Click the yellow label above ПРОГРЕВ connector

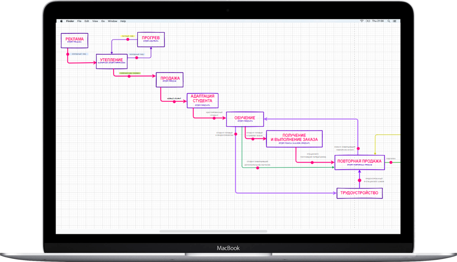tap(128, 36)
